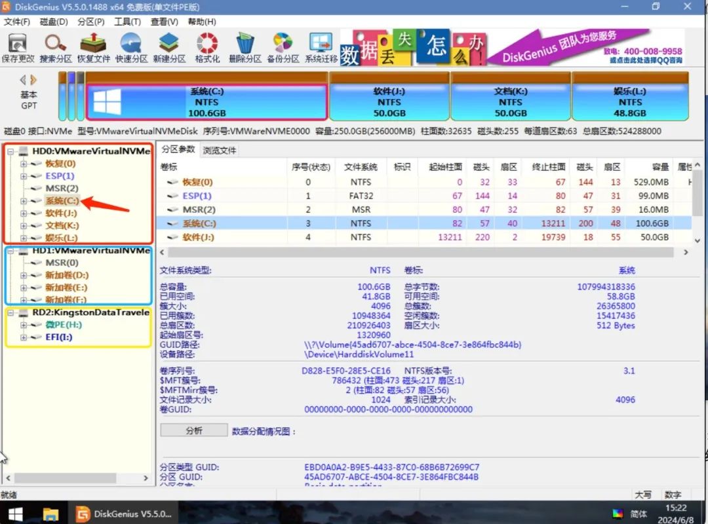Screen dimensions: 708x524
Task: Expand the EFI(I:) tree node
Action: [x=24, y=337]
